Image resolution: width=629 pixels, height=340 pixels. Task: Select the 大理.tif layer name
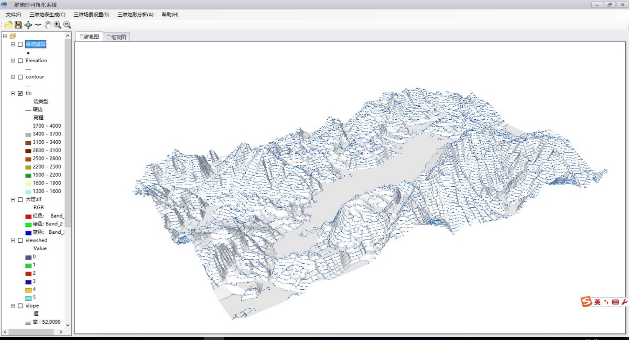(x=34, y=200)
